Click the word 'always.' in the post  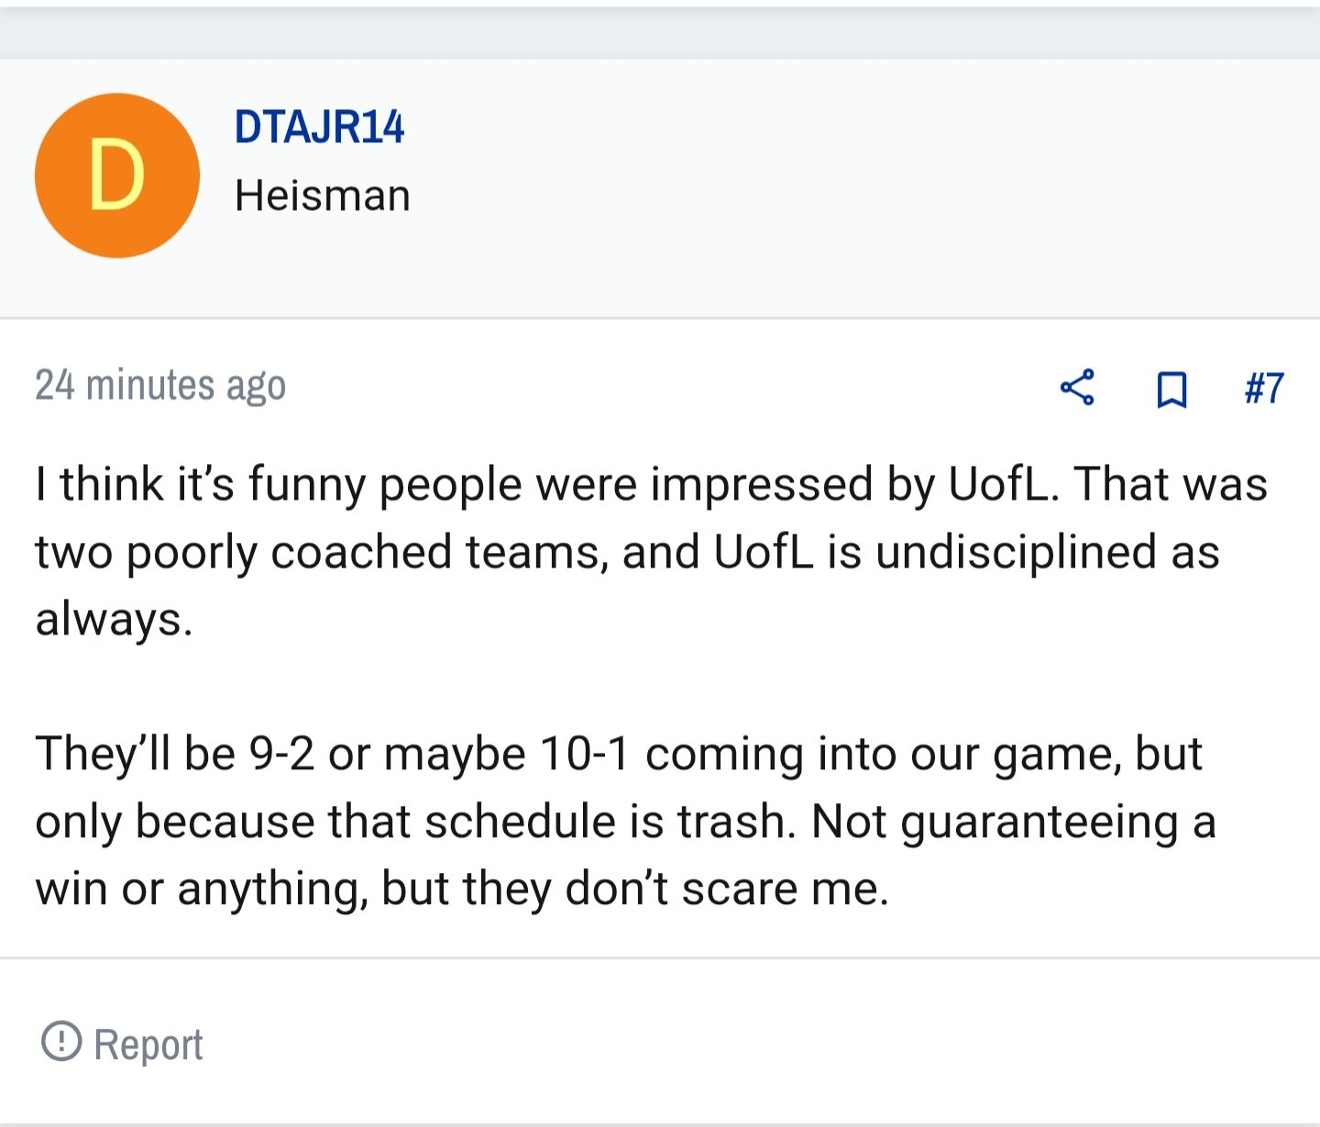coord(114,619)
